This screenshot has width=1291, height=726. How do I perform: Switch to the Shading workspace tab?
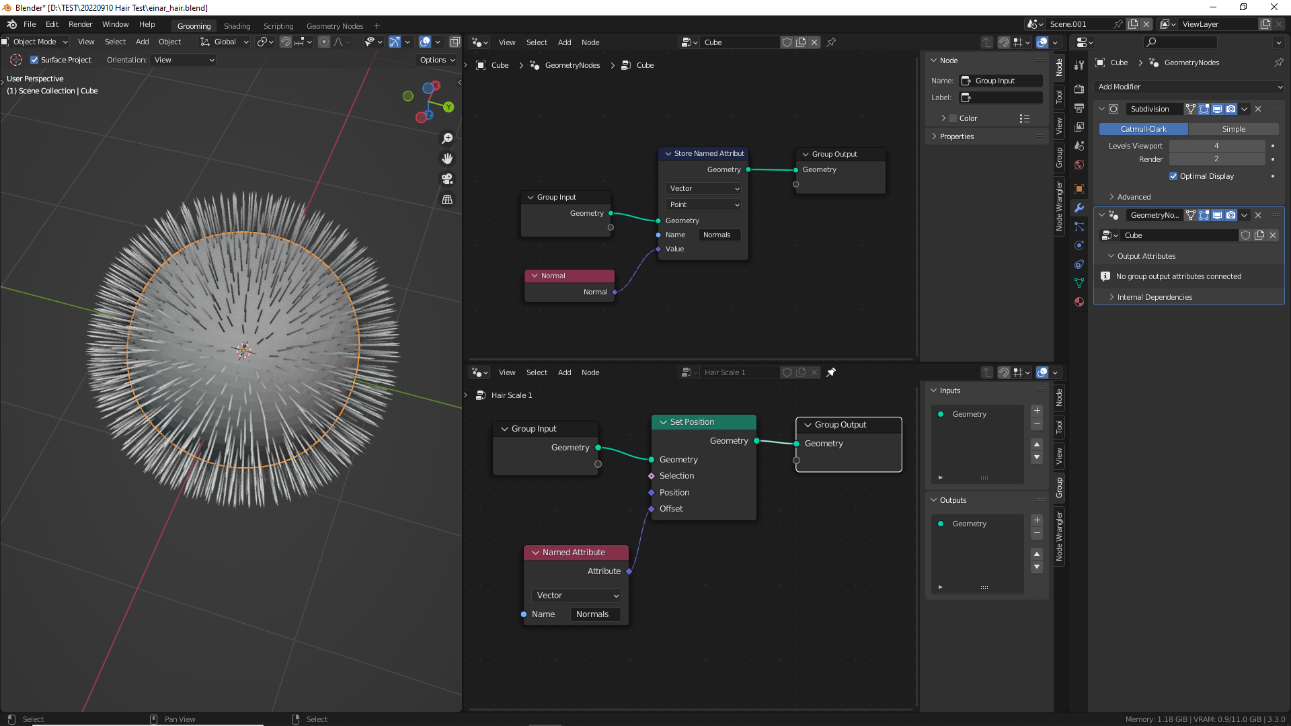click(237, 26)
